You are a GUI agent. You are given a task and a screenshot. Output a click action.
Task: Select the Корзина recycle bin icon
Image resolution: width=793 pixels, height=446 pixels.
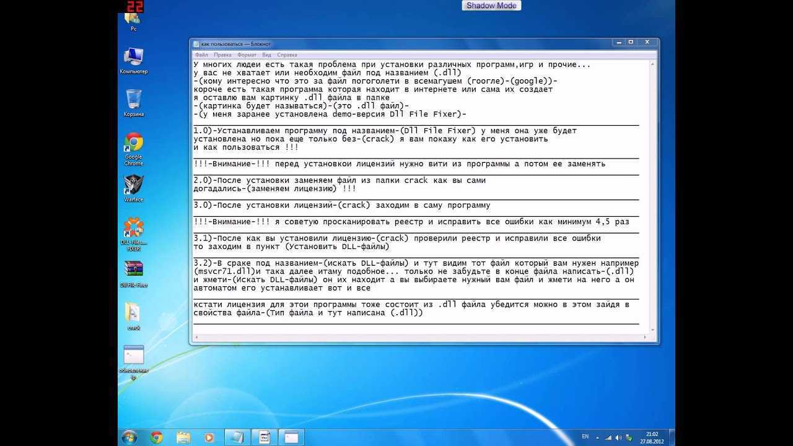[x=134, y=103]
